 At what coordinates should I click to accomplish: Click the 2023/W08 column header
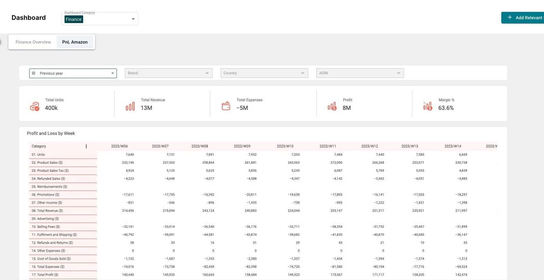pos(200,146)
